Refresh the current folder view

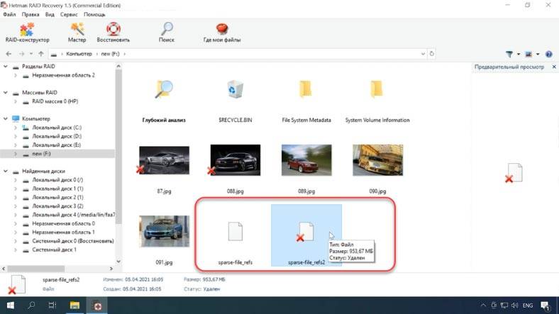pos(432,54)
